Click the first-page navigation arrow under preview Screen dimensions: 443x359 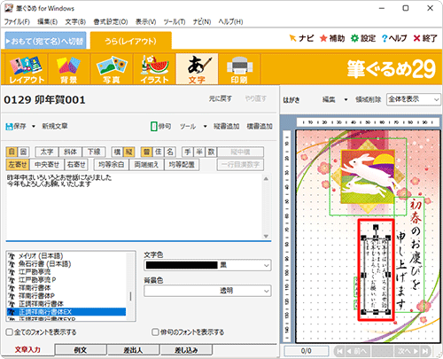[339, 351]
